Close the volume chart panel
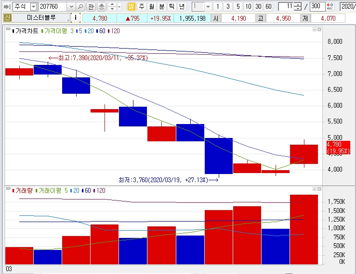Viewport: 356px width, 274px height. tap(319, 189)
